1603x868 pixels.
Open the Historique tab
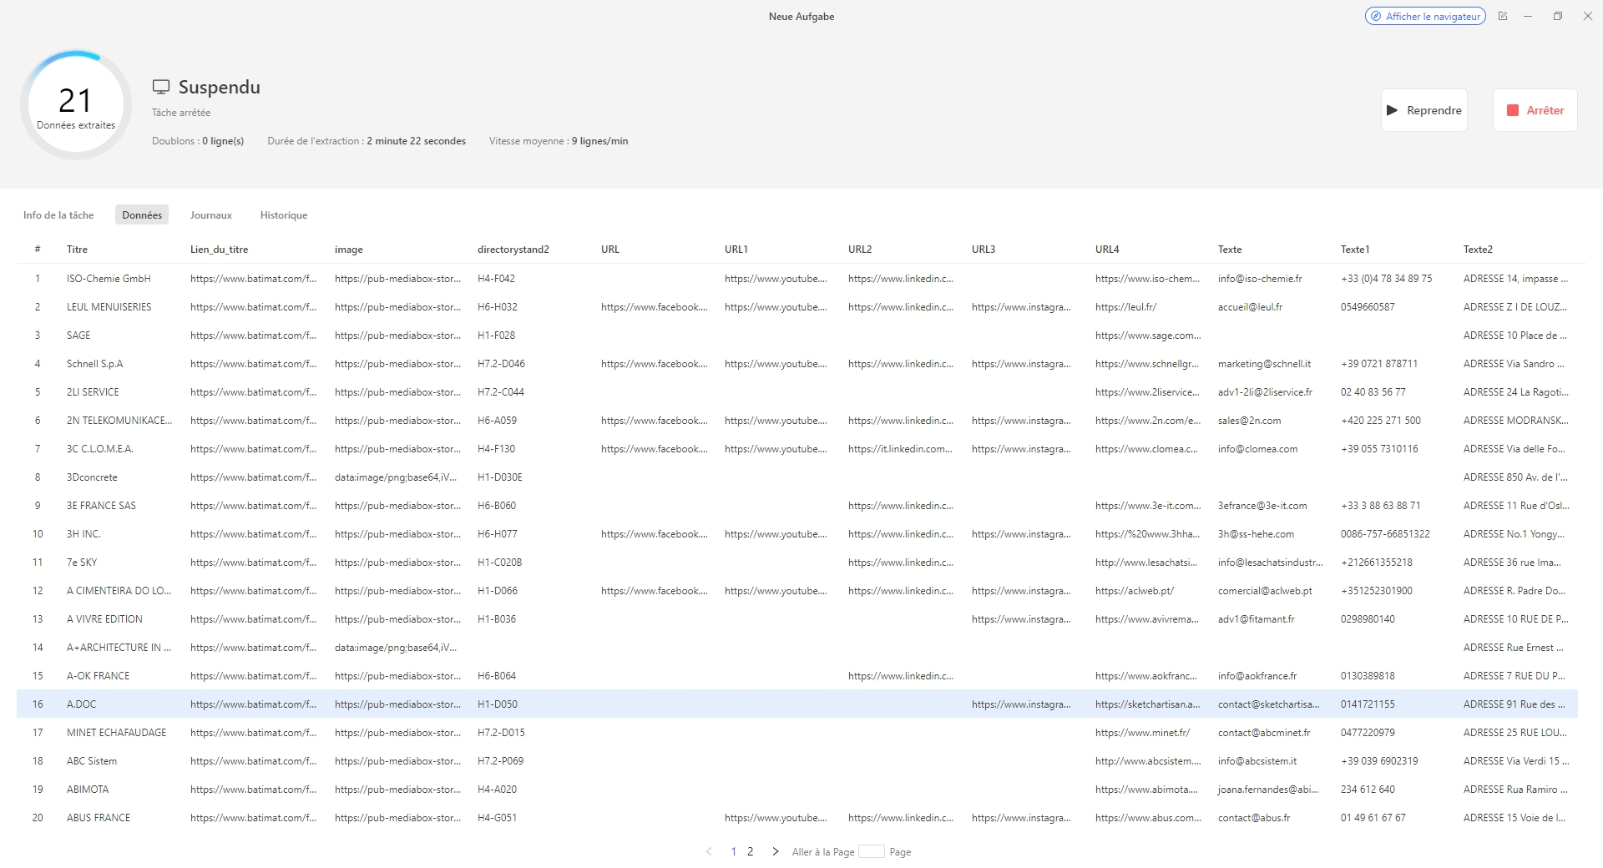click(284, 215)
